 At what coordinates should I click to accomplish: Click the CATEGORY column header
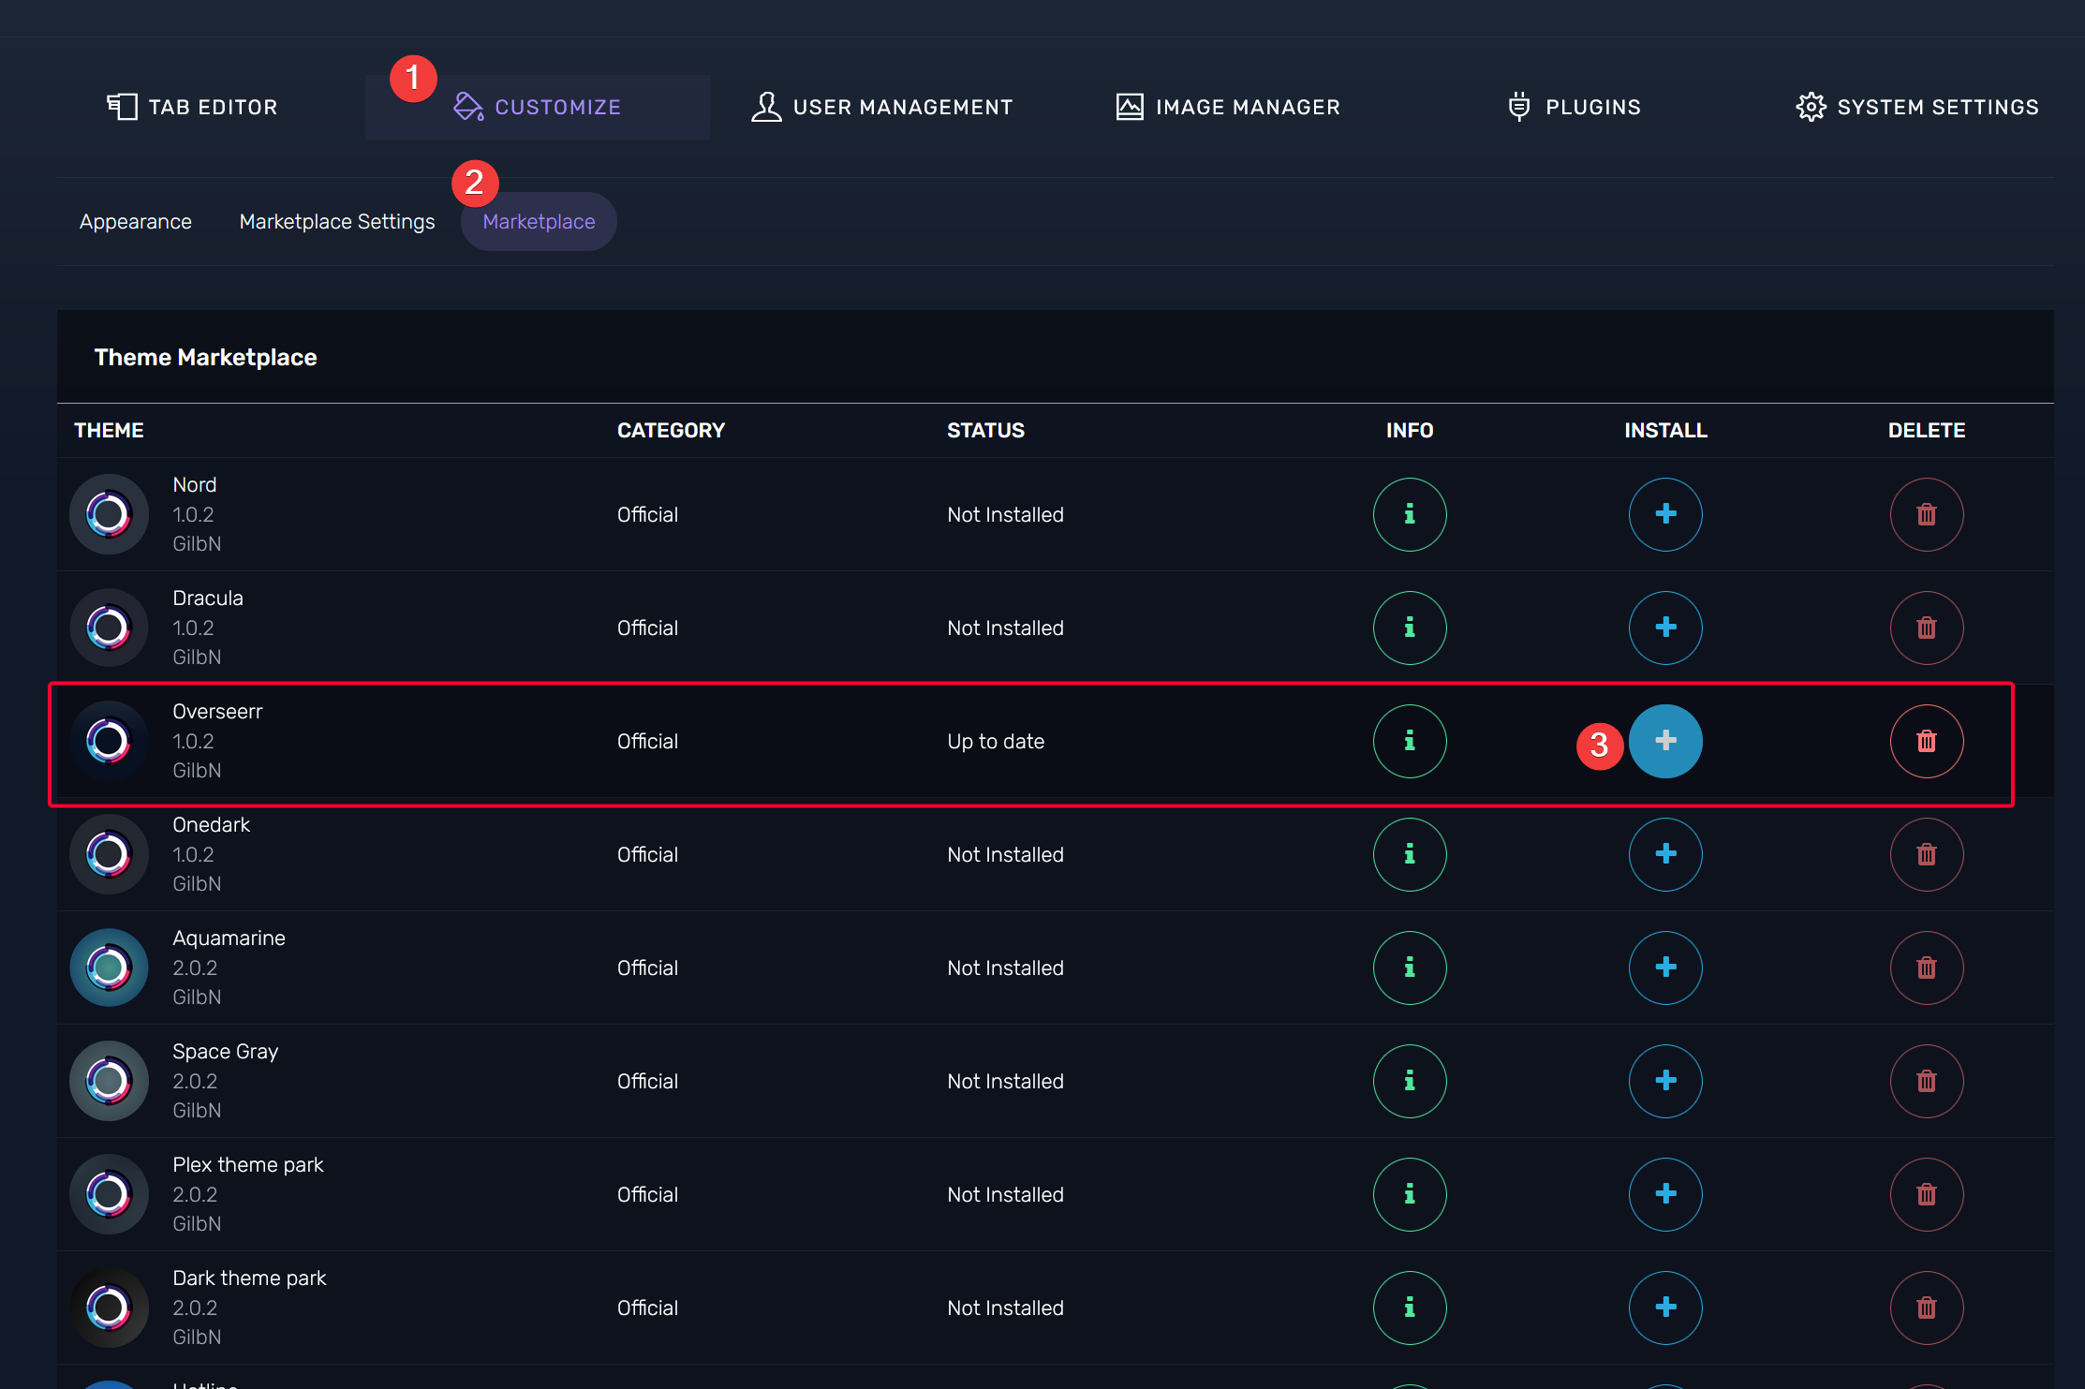tap(671, 430)
